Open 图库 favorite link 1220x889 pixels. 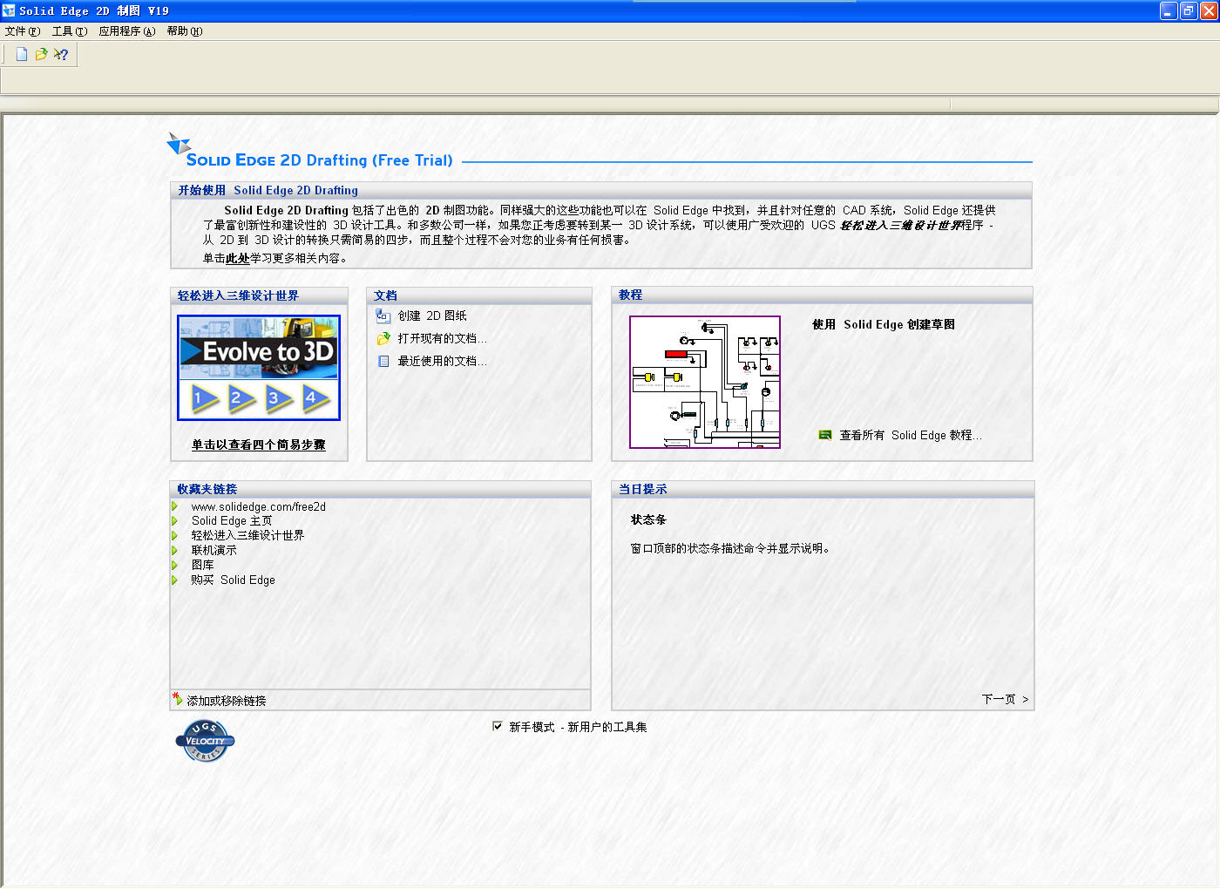pyautogui.click(x=203, y=566)
